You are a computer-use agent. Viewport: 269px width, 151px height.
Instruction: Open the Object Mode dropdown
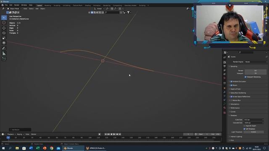pos(14,8)
